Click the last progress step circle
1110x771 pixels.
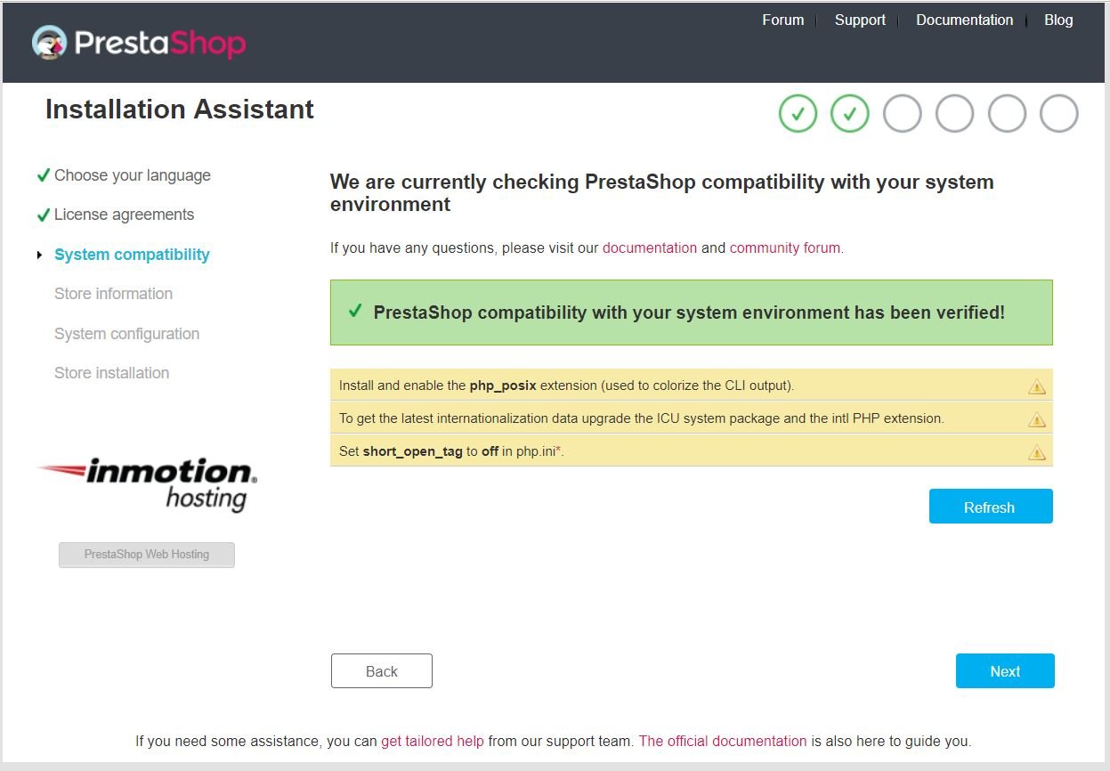tap(1059, 114)
